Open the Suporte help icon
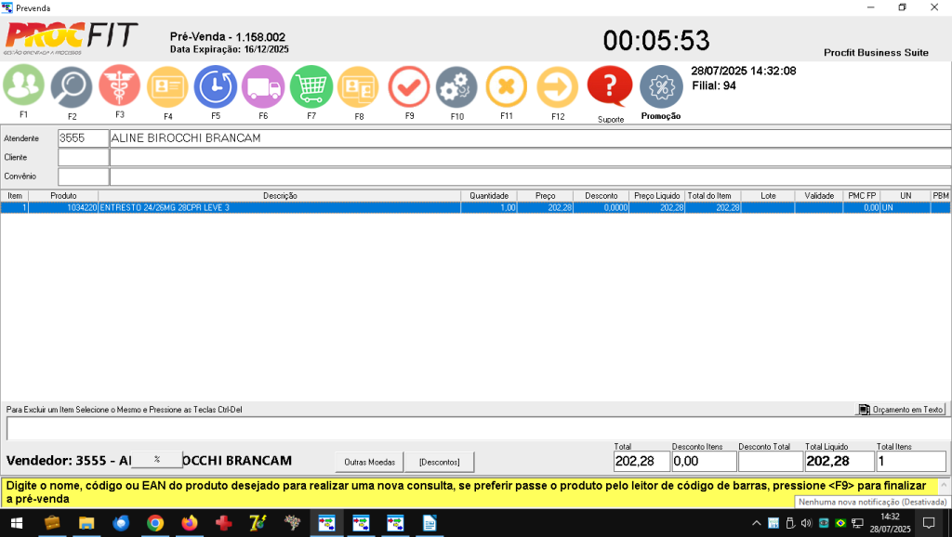This screenshot has width=952, height=537. 610,86
